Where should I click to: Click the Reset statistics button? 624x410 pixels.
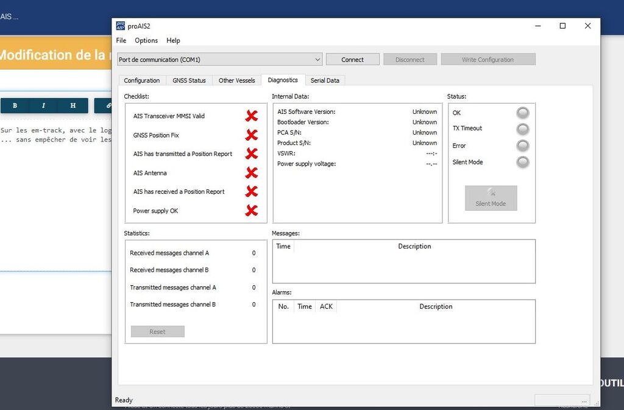click(158, 331)
